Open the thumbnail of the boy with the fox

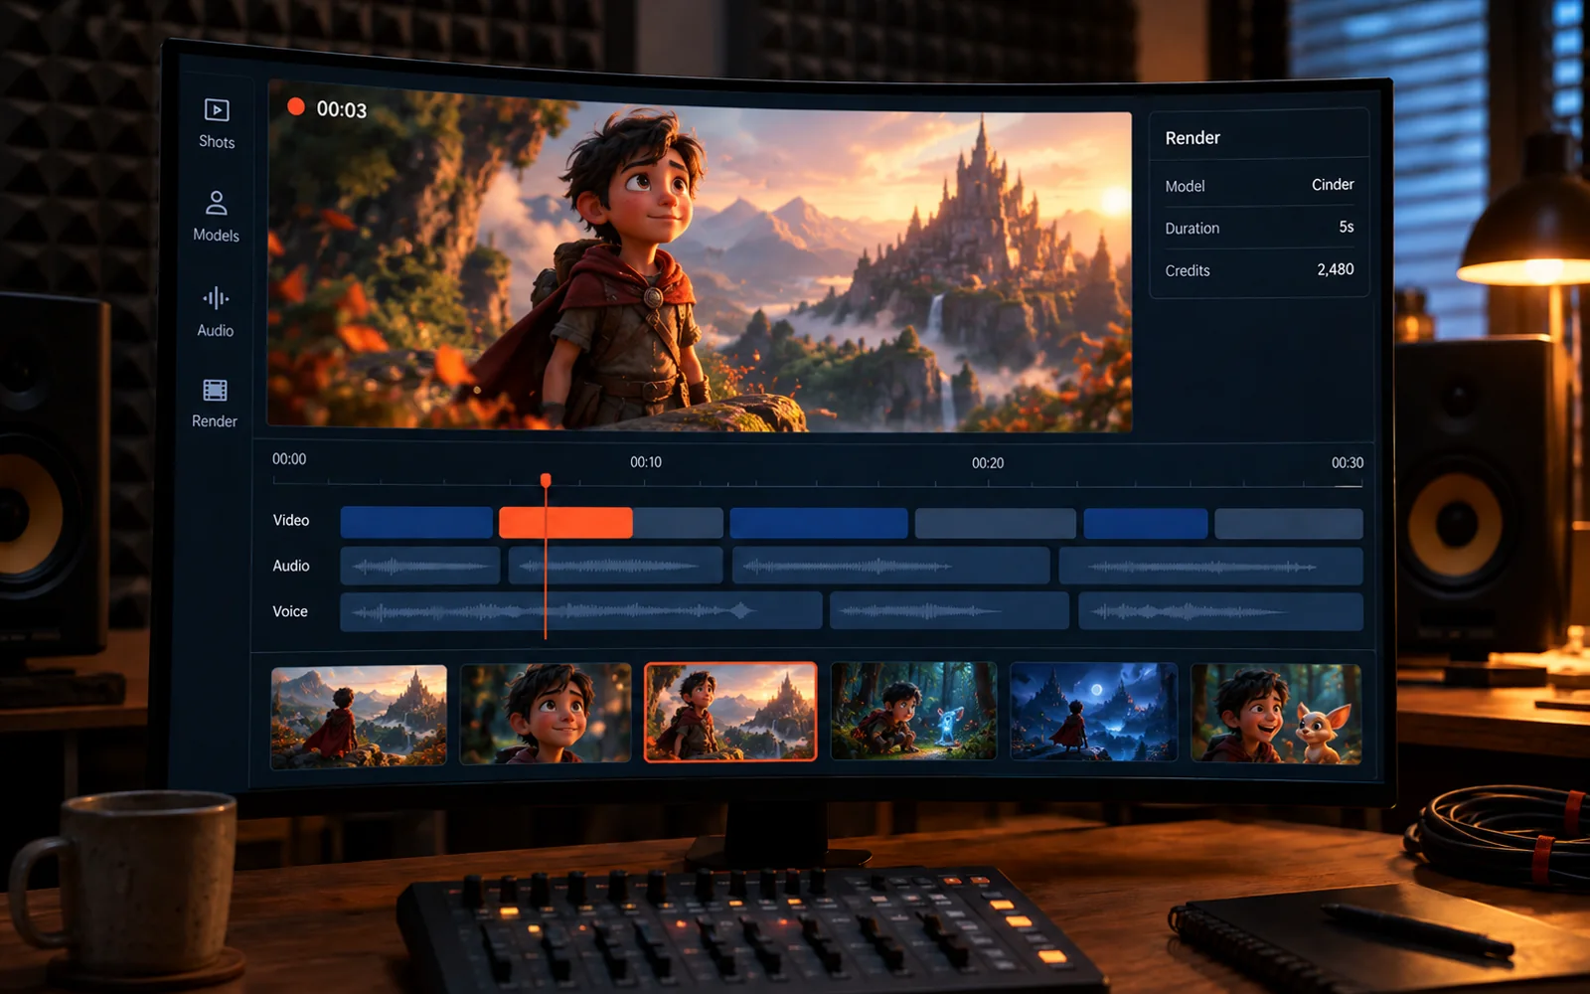pyautogui.click(x=1276, y=715)
